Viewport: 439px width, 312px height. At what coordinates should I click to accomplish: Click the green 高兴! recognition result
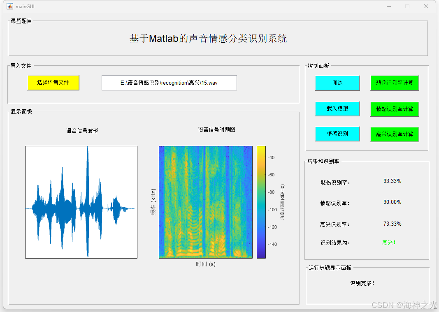(x=389, y=243)
